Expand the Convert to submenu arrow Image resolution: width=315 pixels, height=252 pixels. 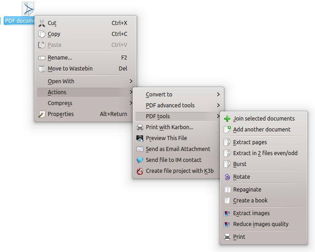point(218,94)
